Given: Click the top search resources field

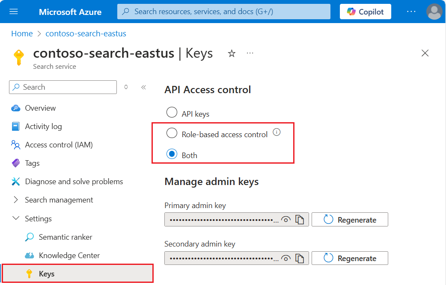Looking at the screenshot, I should pos(224,12).
